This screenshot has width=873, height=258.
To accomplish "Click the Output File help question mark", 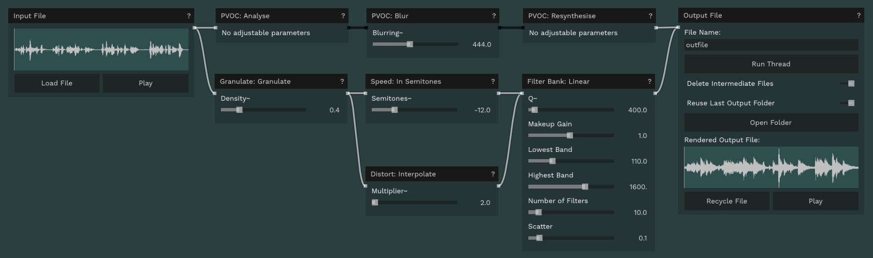I will [x=858, y=15].
